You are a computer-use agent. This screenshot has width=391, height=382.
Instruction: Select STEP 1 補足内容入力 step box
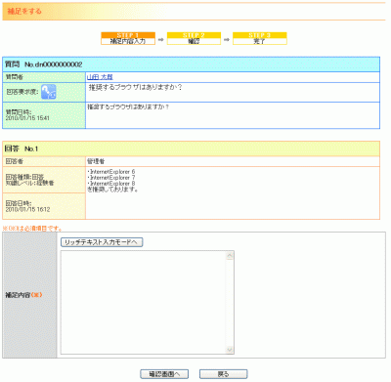[128, 38]
